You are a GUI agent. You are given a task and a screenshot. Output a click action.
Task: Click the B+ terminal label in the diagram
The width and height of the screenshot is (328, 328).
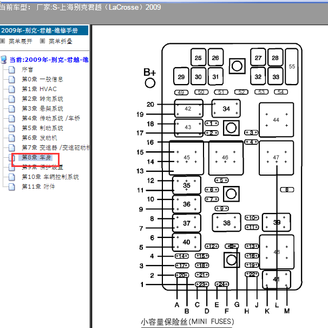(x=149, y=72)
